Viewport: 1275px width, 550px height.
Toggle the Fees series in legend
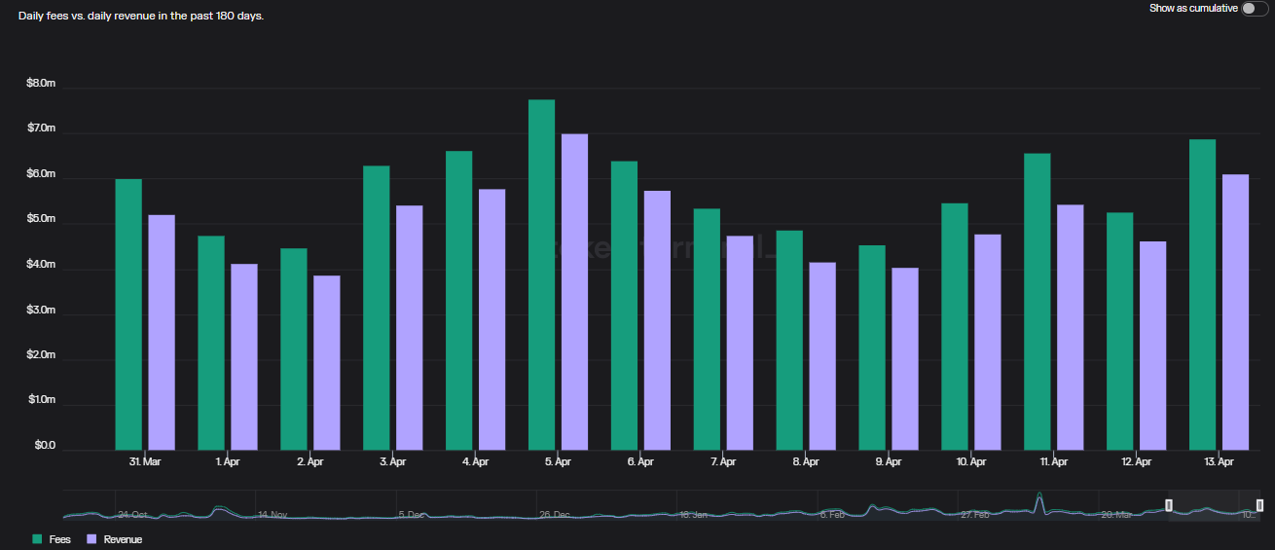[x=52, y=539]
